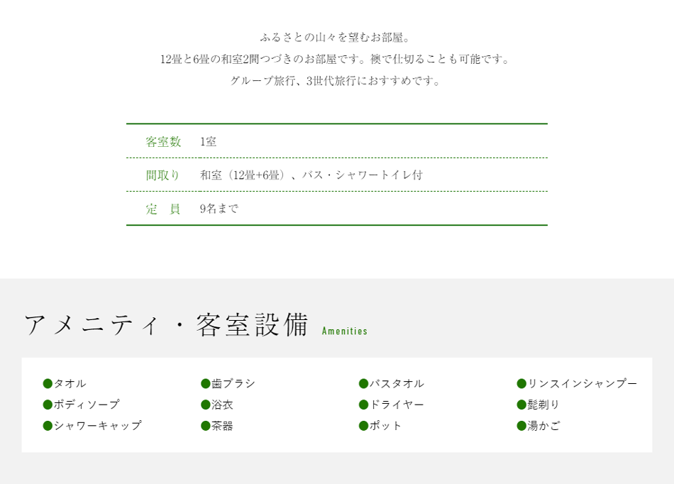674x484 pixels.
Task: Click the green bullet beside バスタオル
Action: [364, 383]
